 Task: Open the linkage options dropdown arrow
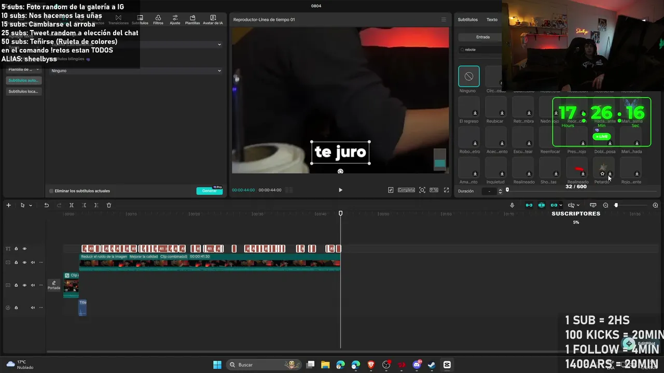(561, 205)
